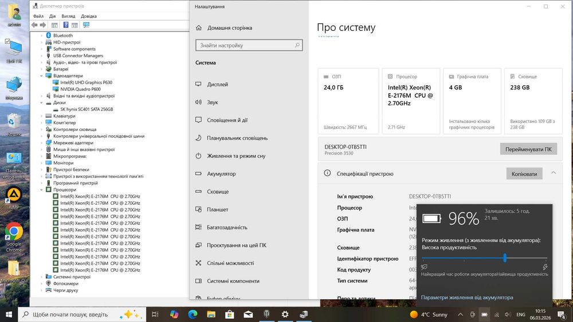
Task: Collapse the Disk drives node
Action: (x=41, y=102)
